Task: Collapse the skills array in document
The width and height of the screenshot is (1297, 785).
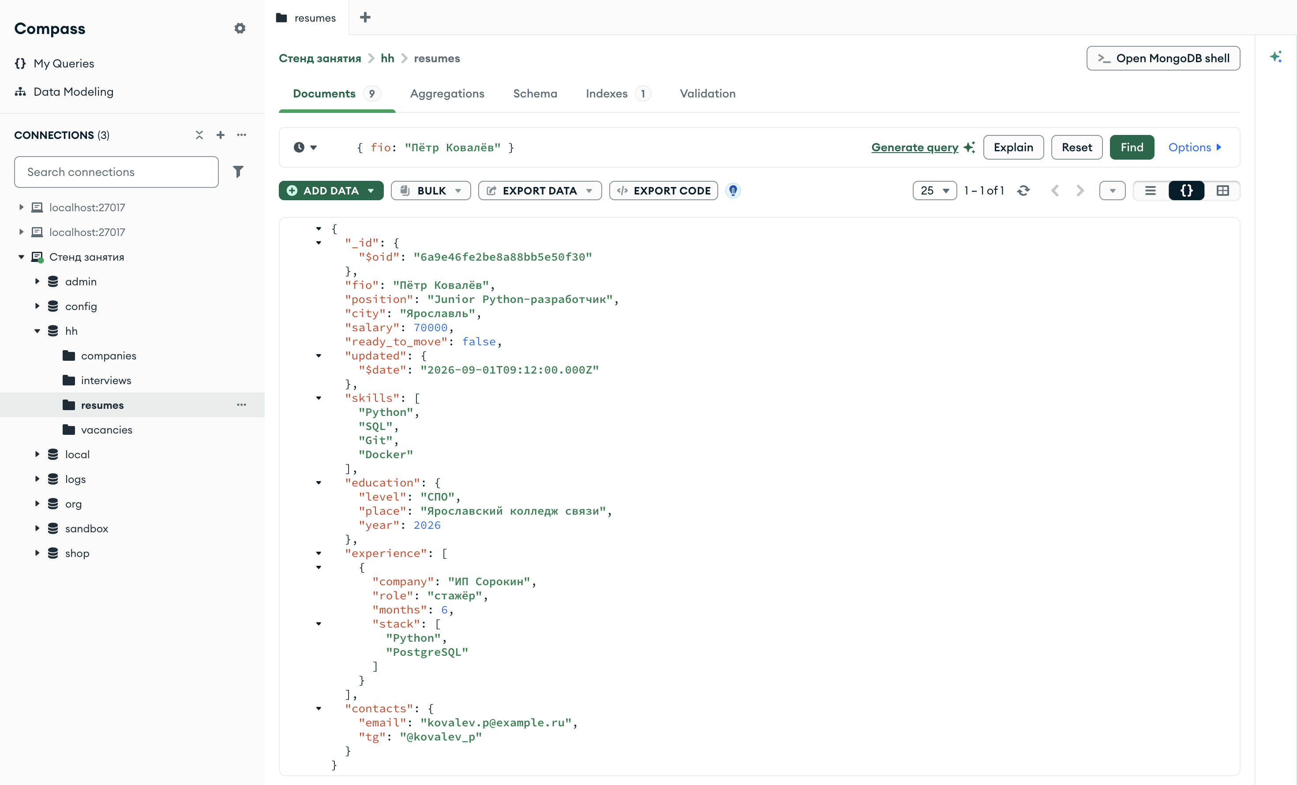Action: [x=319, y=398]
